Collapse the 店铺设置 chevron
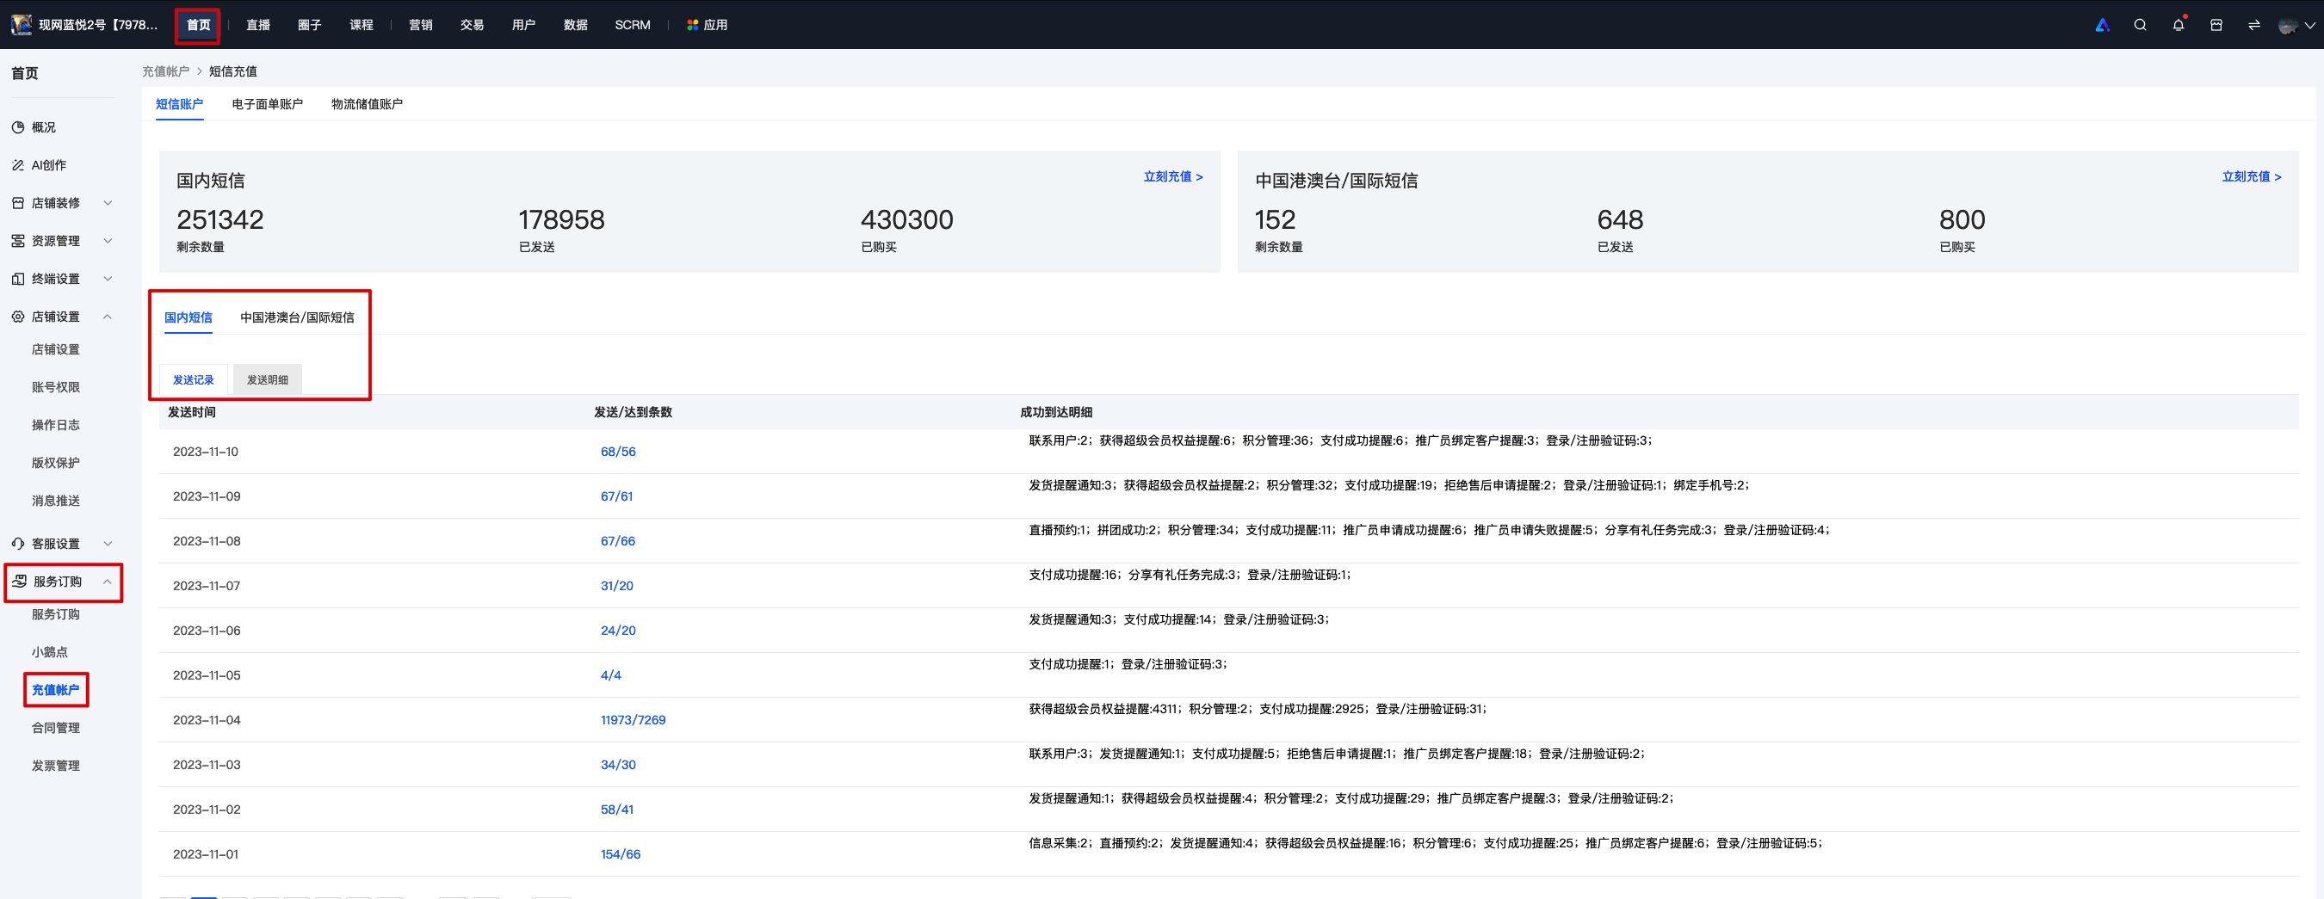The image size is (2324, 899). click(x=108, y=317)
